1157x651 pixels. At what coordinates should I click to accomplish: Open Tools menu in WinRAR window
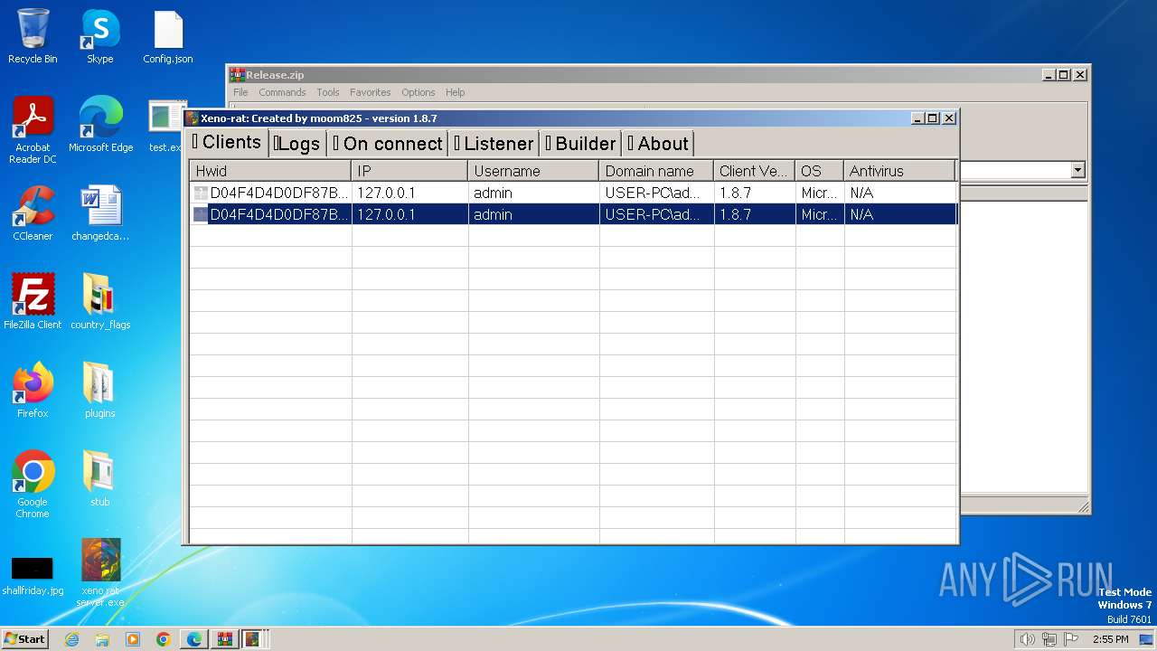point(328,92)
